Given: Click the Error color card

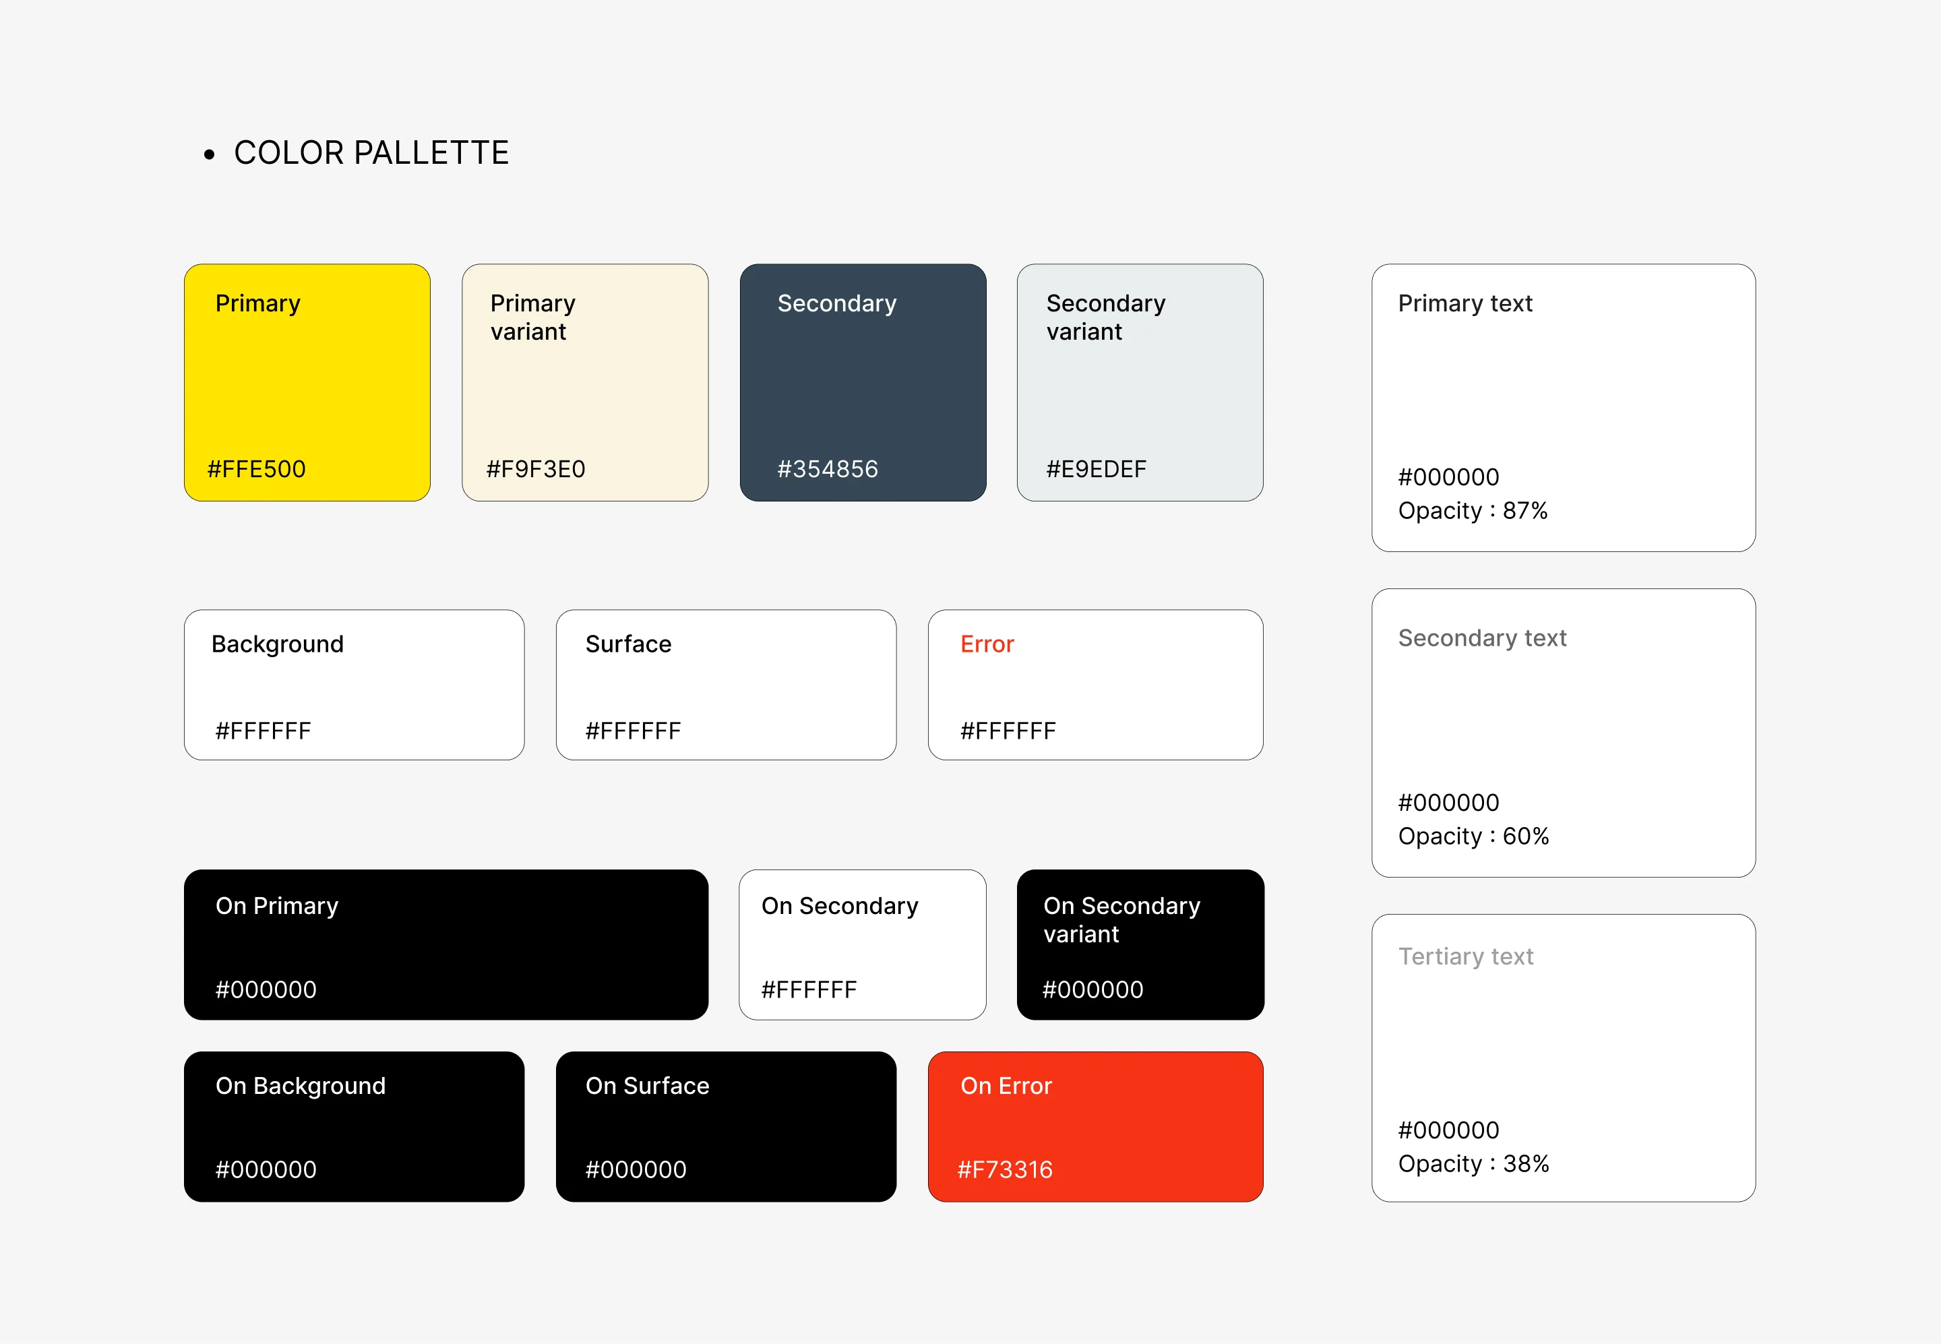Looking at the screenshot, I should [1095, 685].
